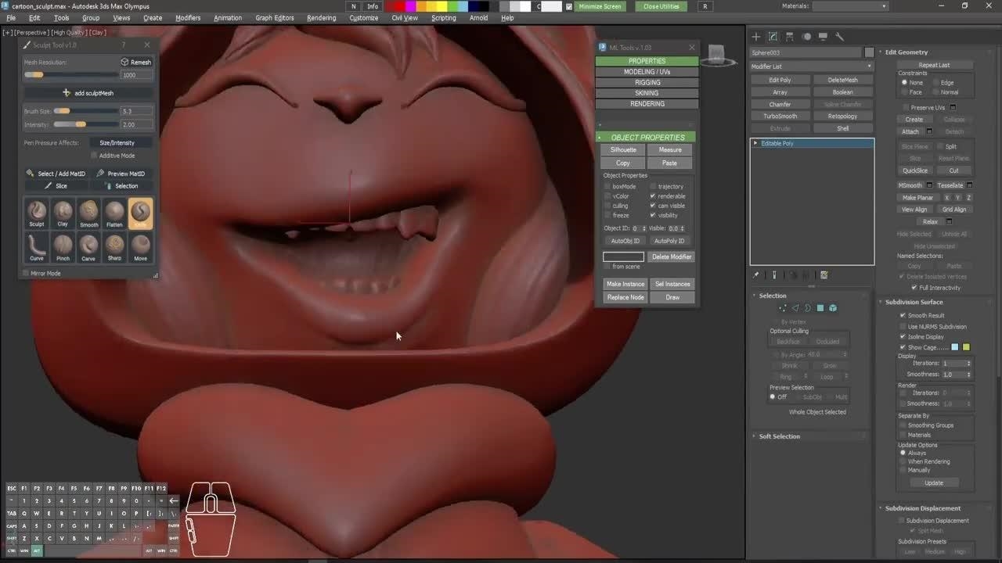1002x563 pixels.
Task: Open the Utilities wrench panel
Action: [x=840, y=37]
